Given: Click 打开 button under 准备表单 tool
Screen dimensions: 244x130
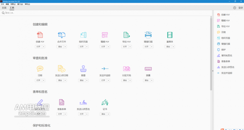Looking at the screenshot, I should coord(60,114).
